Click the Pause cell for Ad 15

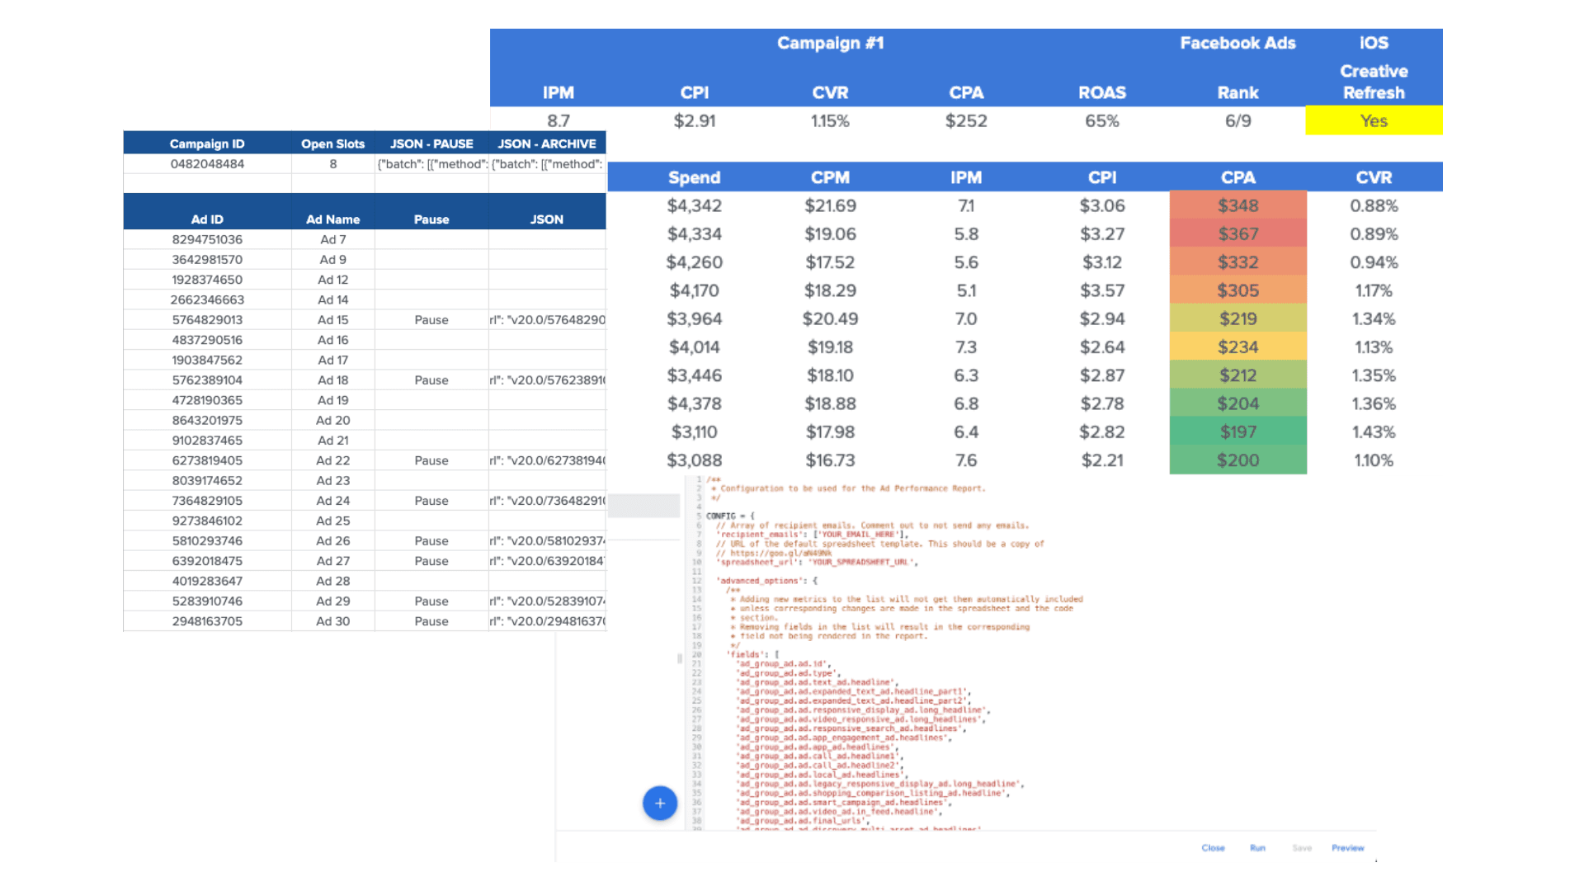431,320
